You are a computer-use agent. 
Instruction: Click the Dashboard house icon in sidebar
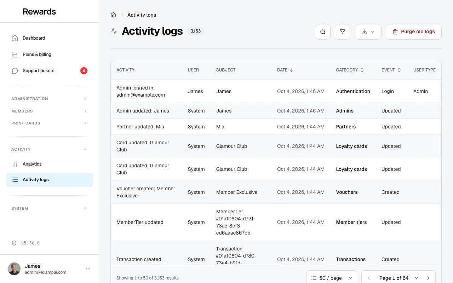coord(15,38)
